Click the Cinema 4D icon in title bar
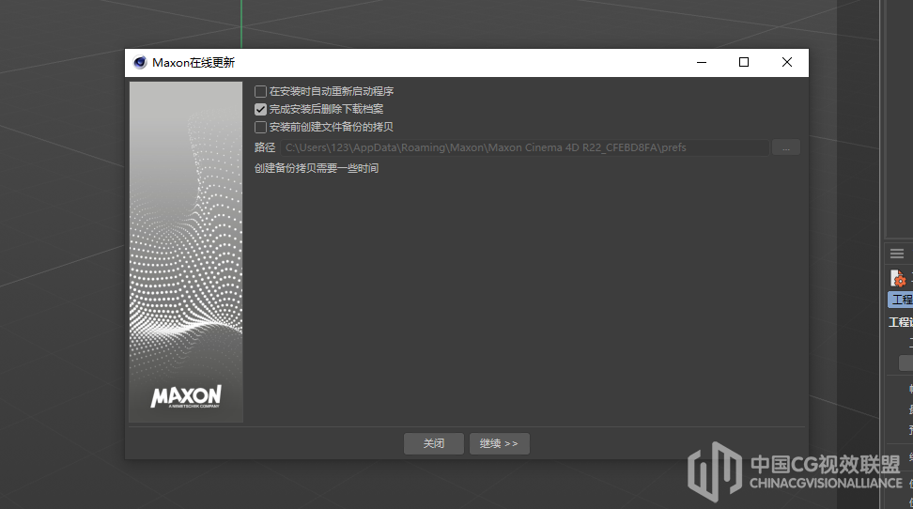 pos(140,62)
